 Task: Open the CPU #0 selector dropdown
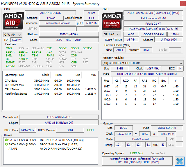click(13, 35)
